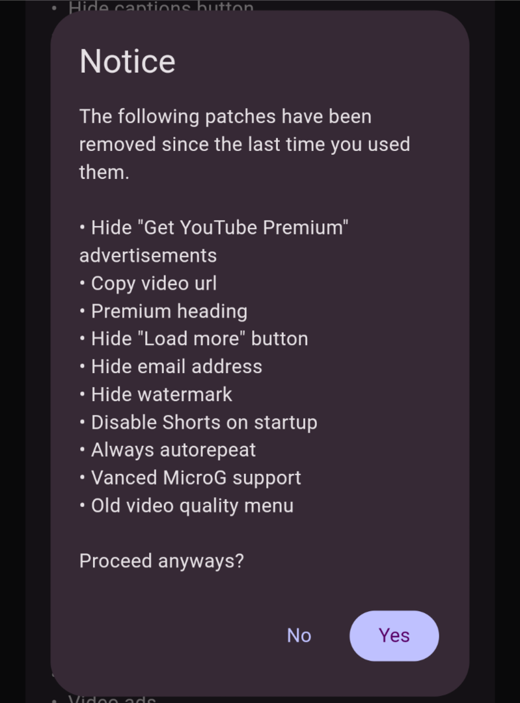The height and width of the screenshot is (703, 520).
Task: Click the Vanced MicroG support entry
Action: click(196, 478)
